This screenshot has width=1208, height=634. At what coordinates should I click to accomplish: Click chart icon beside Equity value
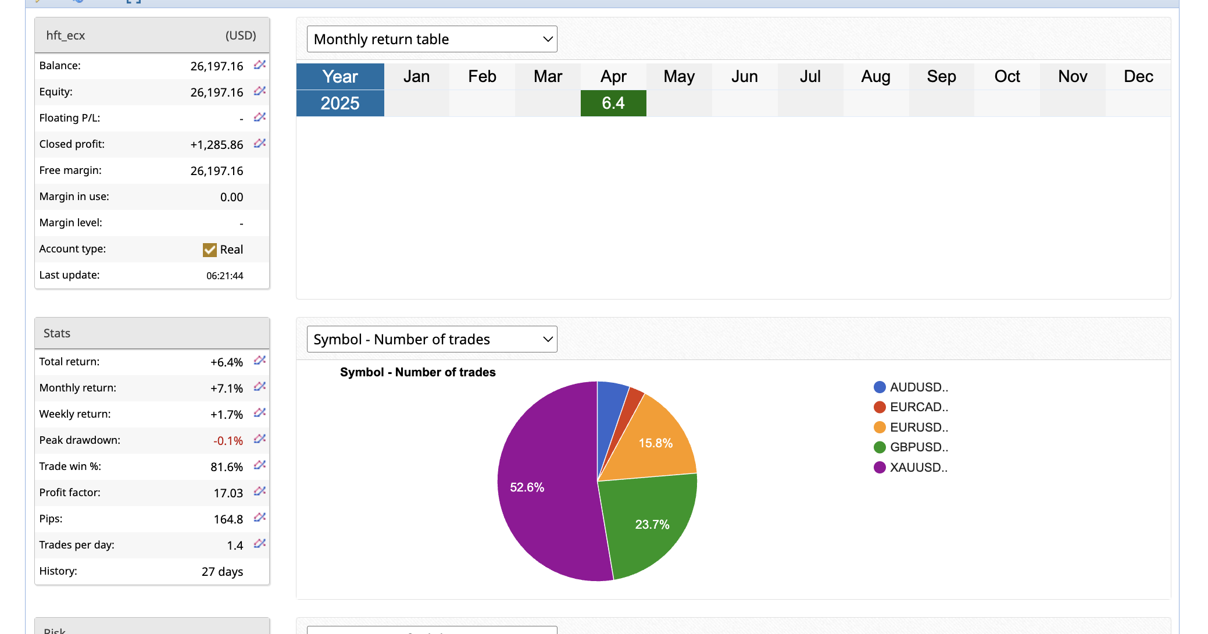click(x=259, y=91)
